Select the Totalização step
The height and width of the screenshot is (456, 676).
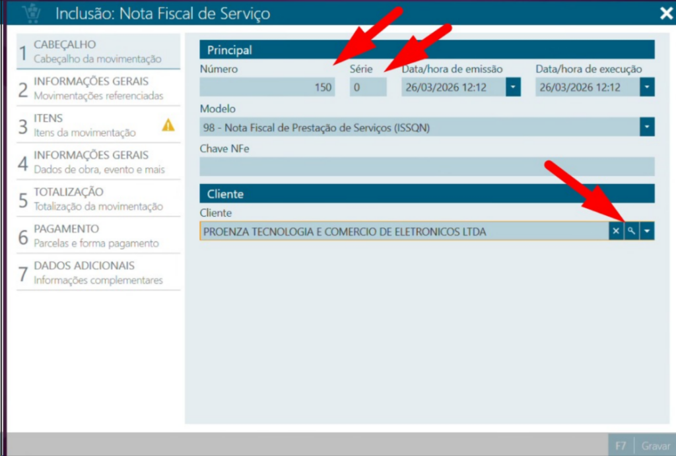pyautogui.click(x=98, y=199)
